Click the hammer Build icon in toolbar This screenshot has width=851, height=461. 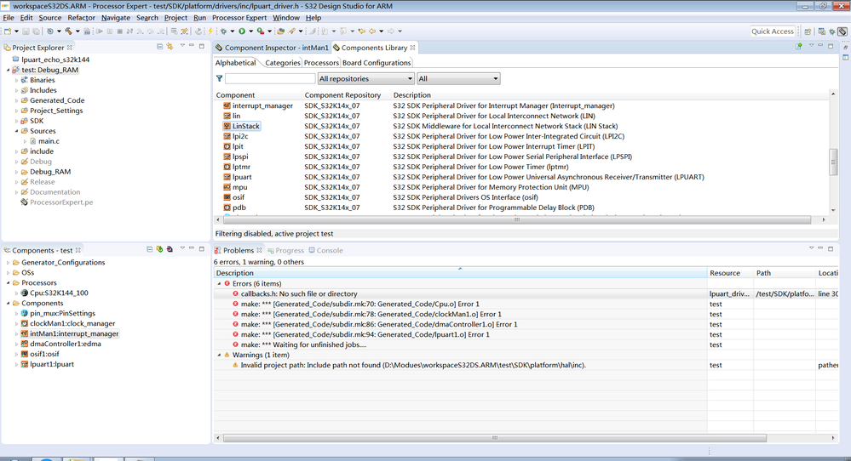point(68,31)
